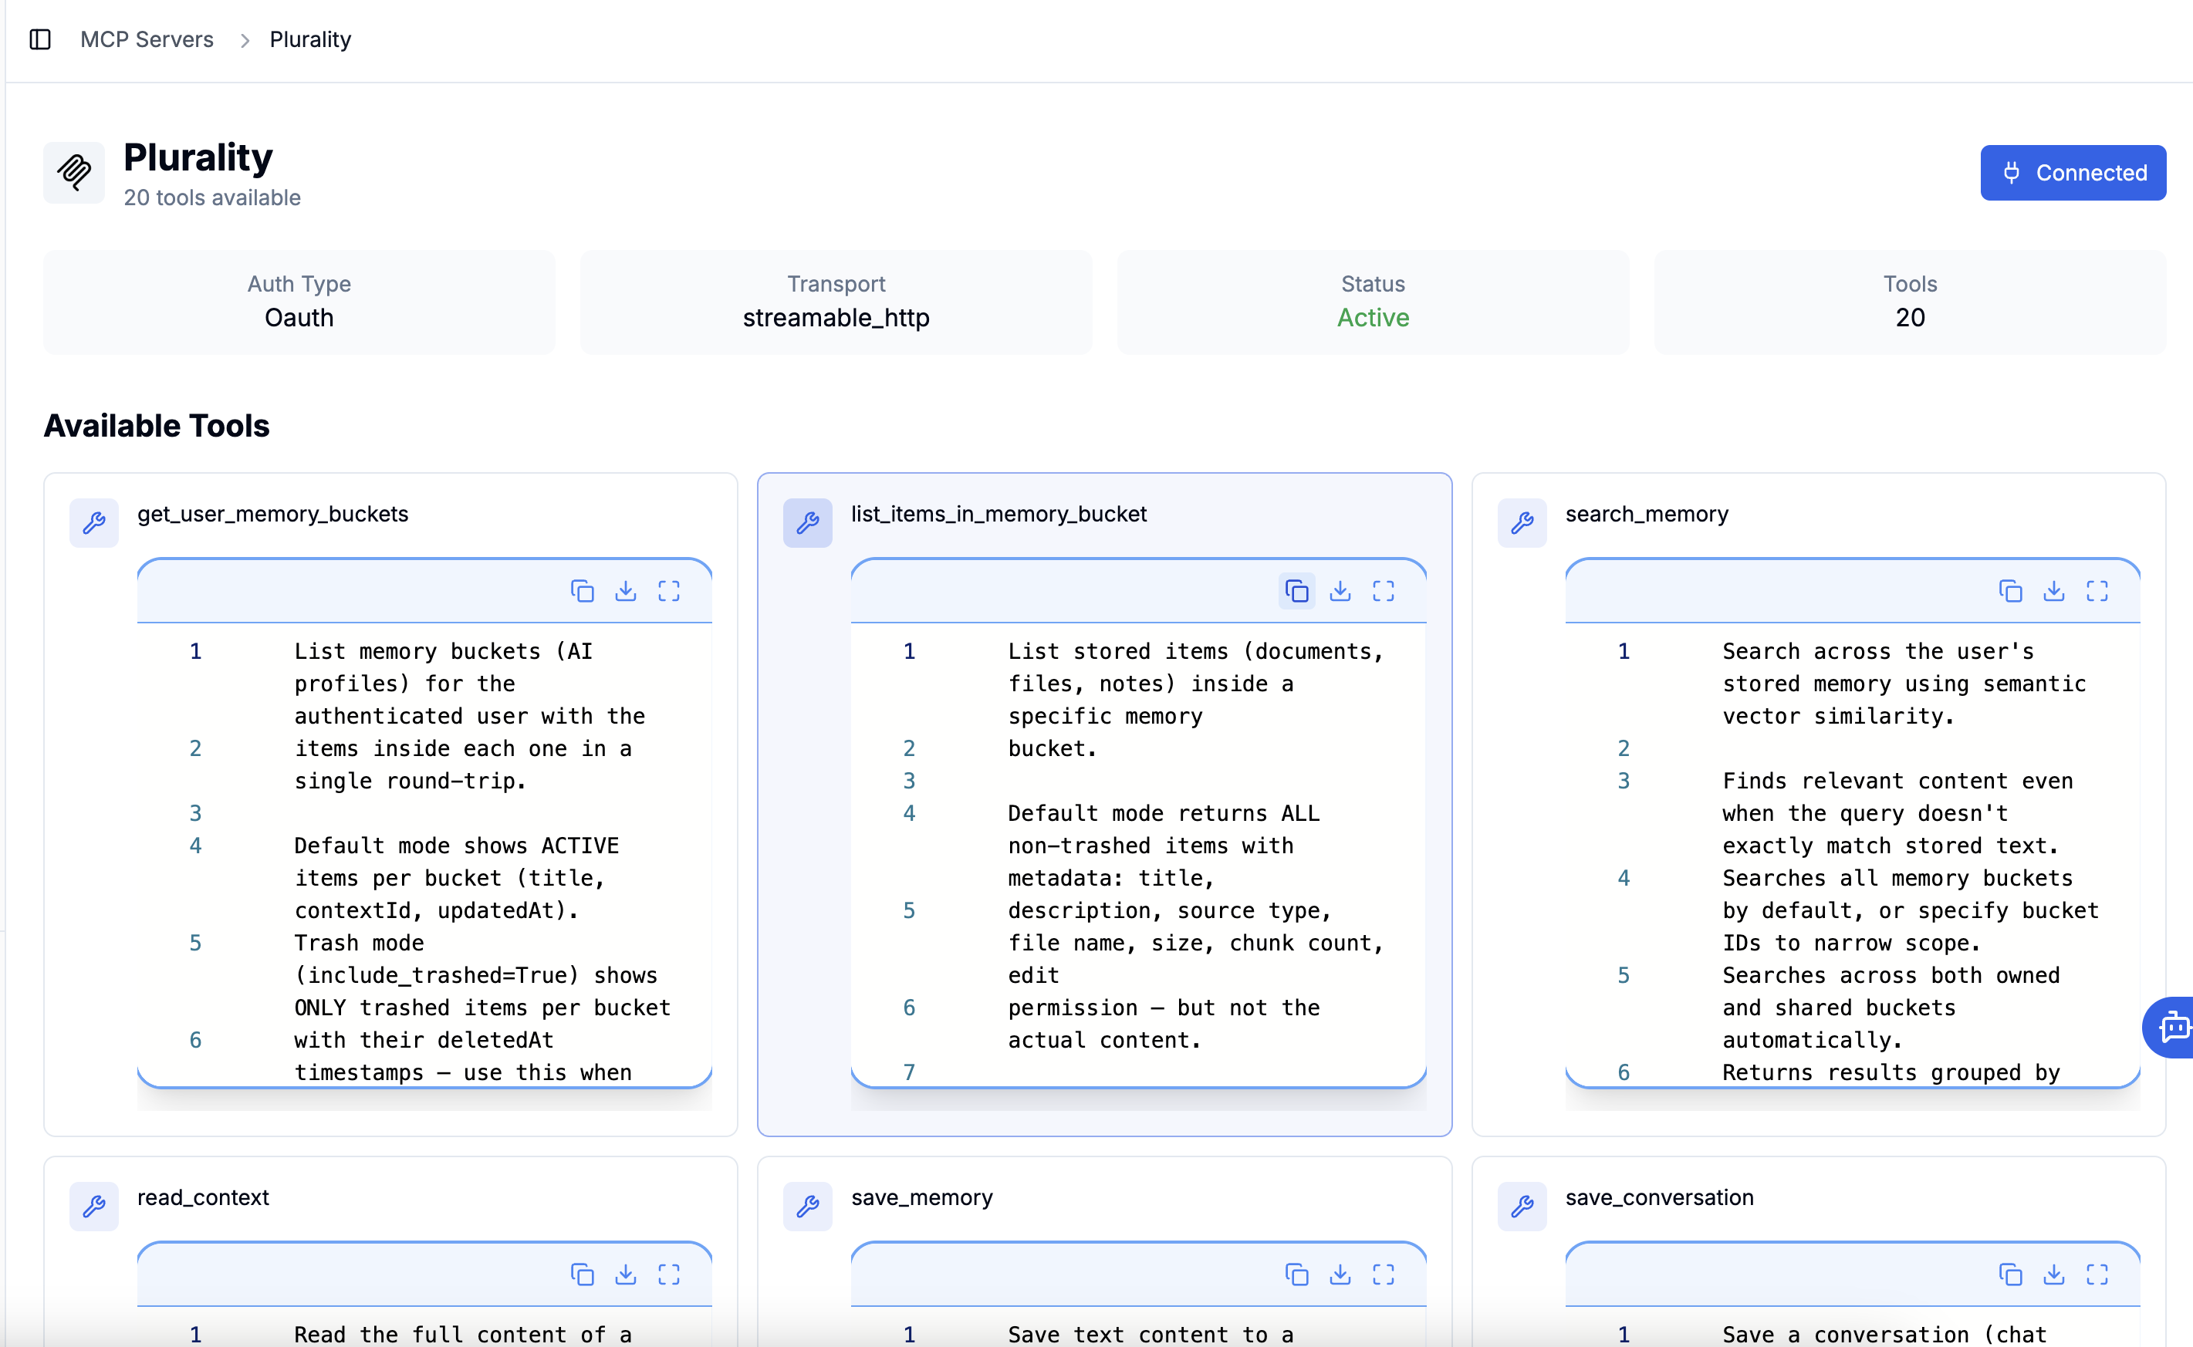This screenshot has height=1347, width=2193.
Task: Download read_context description
Action: pos(626,1274)
